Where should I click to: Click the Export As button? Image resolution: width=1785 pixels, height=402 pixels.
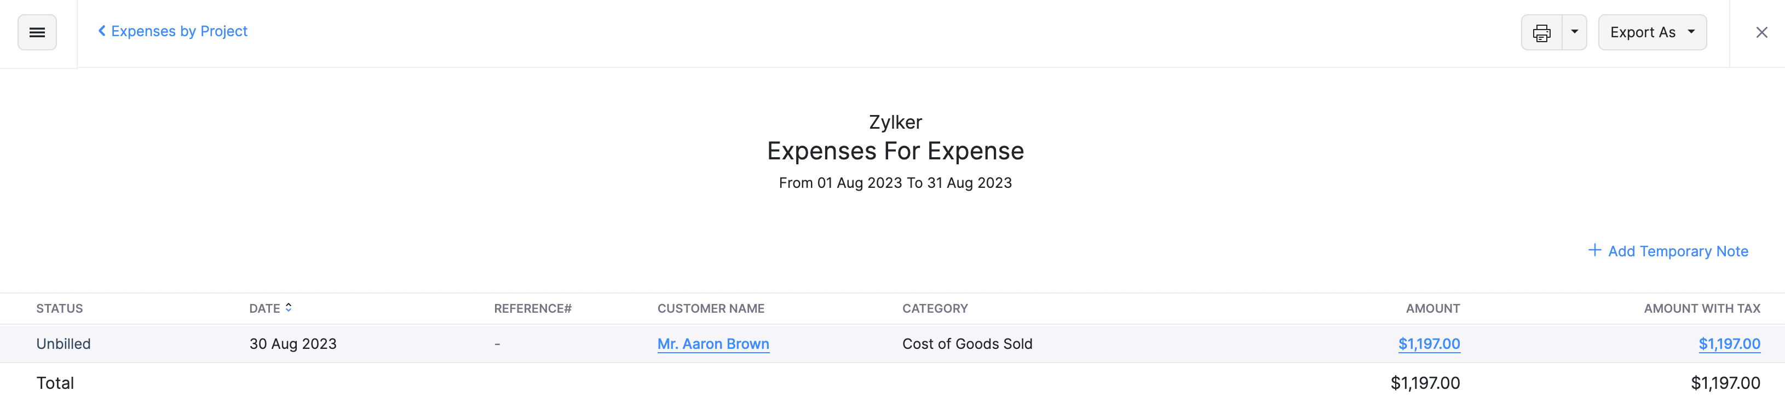coord(1652,32)
